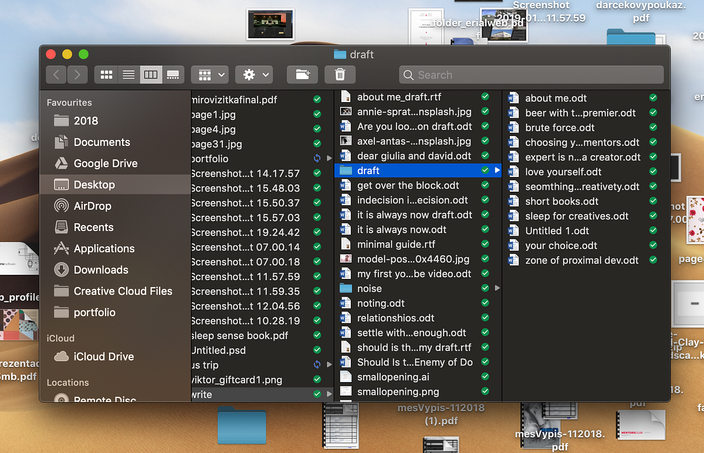Select zone of proximal dev.odt
Image resolution: width=704 pixels, height=453 pixels.
pyautogui.click(x=586, y=260)
